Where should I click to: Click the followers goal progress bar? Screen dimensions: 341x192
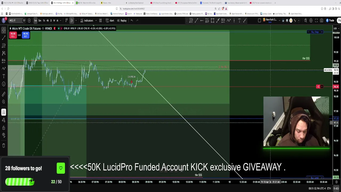pos(20,182)
